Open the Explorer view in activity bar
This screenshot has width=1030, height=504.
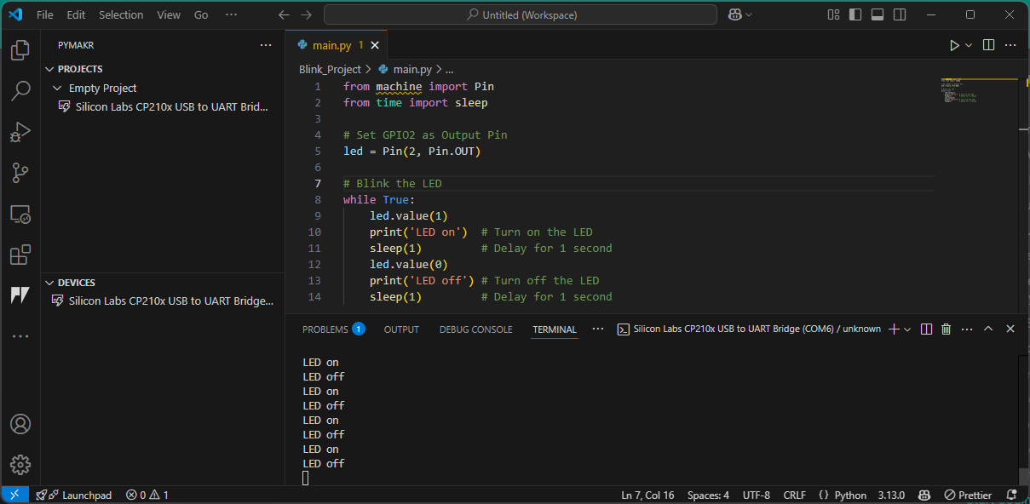click(20, 50)
